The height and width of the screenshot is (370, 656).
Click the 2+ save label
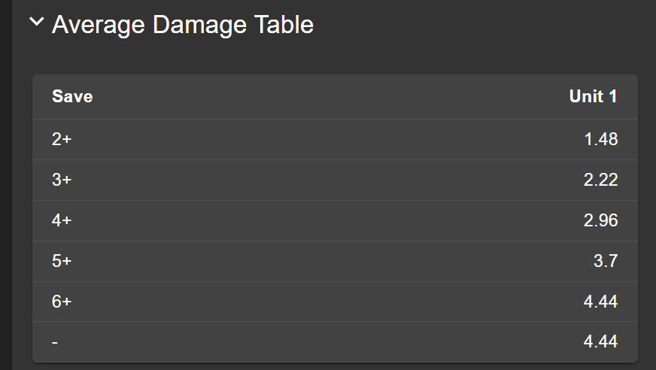tap(62, 139)
